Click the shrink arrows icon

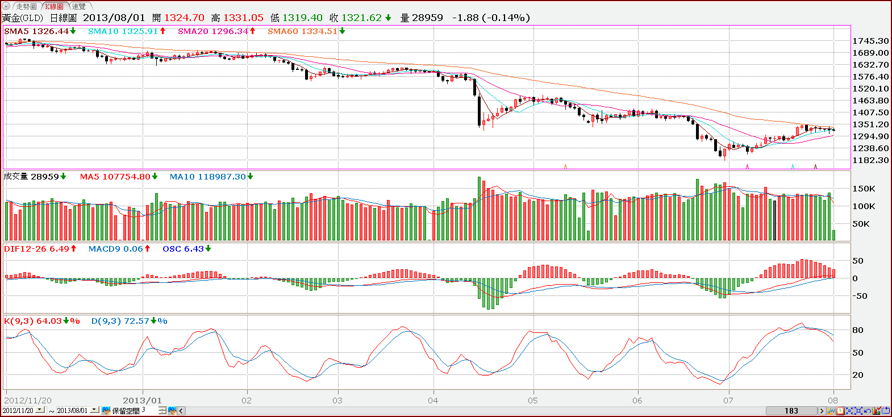coord(849,411)
